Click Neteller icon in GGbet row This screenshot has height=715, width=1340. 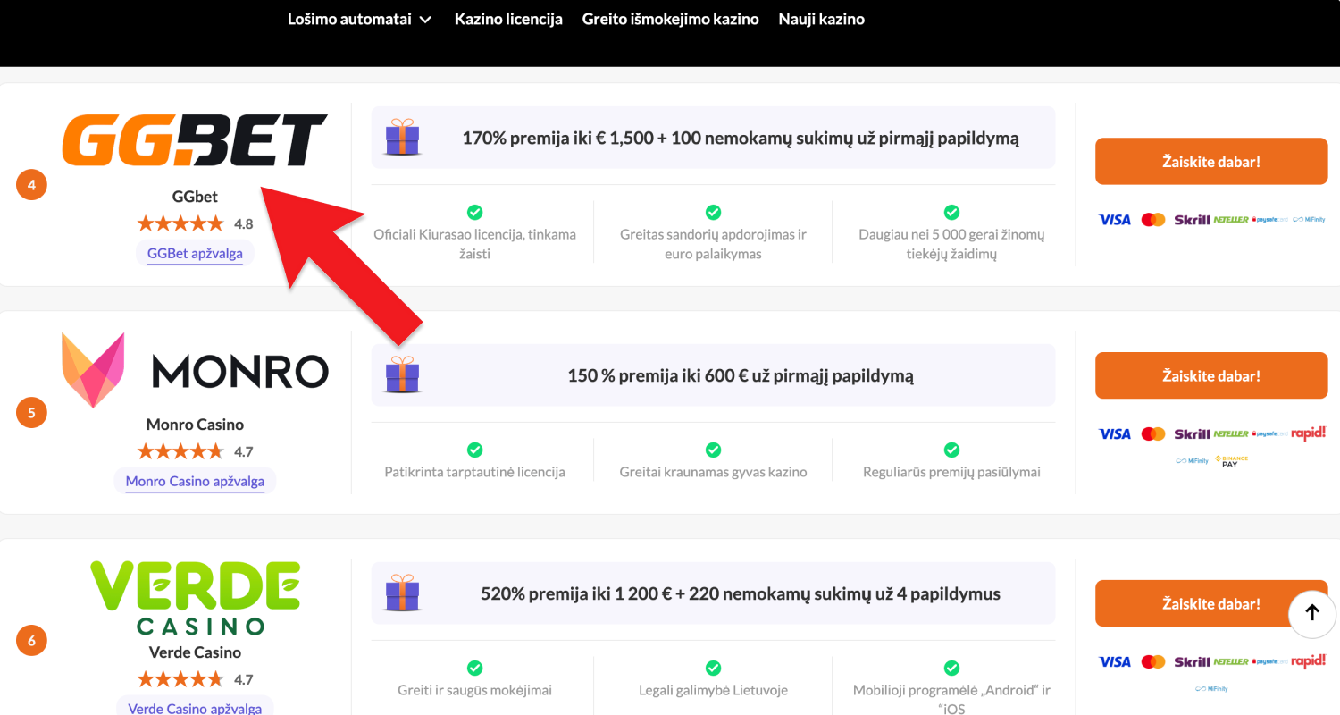pos(1231,220)
